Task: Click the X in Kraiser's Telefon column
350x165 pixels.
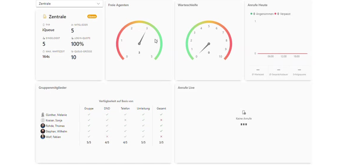Action: (x=125, y=120)
